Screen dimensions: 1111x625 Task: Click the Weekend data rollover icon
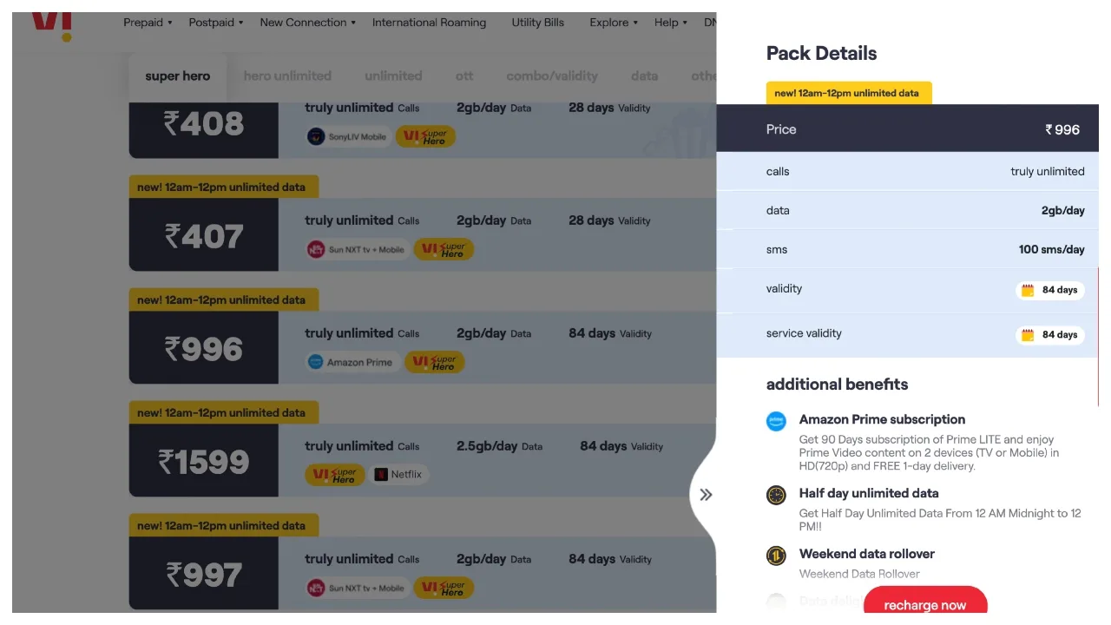776,556
